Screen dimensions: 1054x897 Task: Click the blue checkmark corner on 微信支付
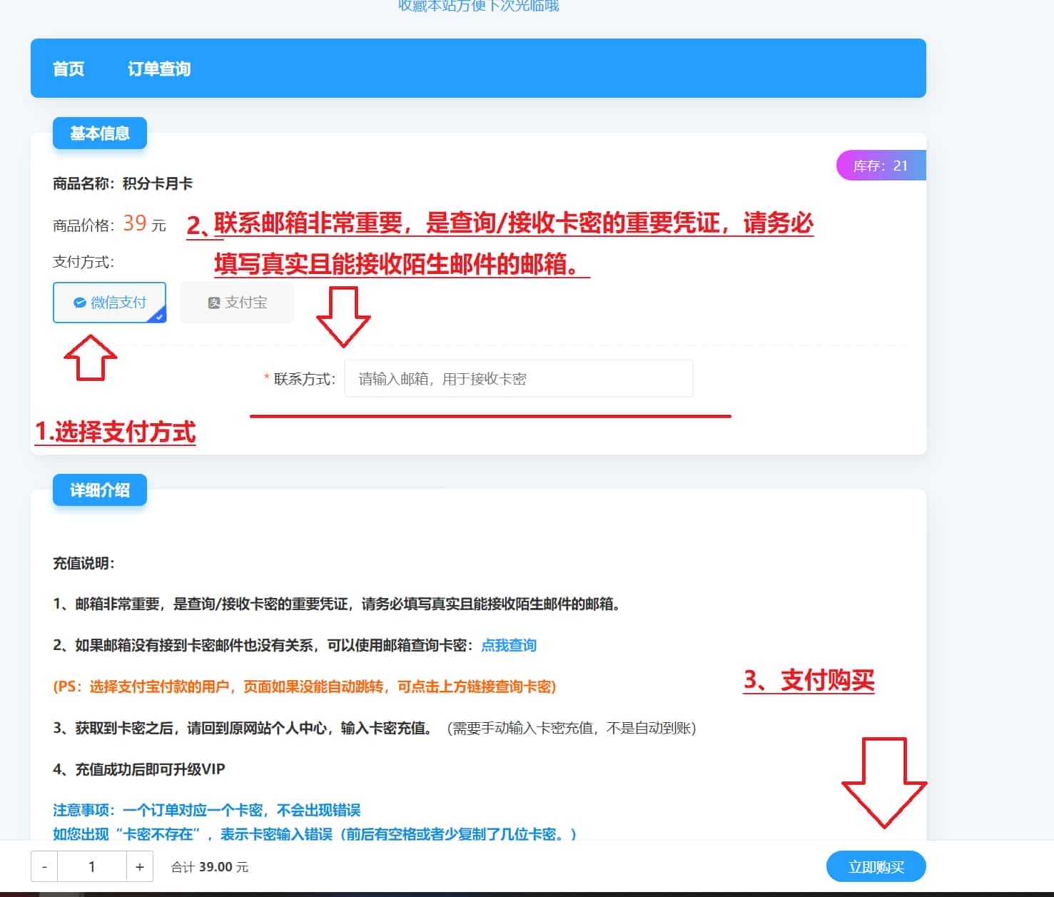[x=159, y=316]
